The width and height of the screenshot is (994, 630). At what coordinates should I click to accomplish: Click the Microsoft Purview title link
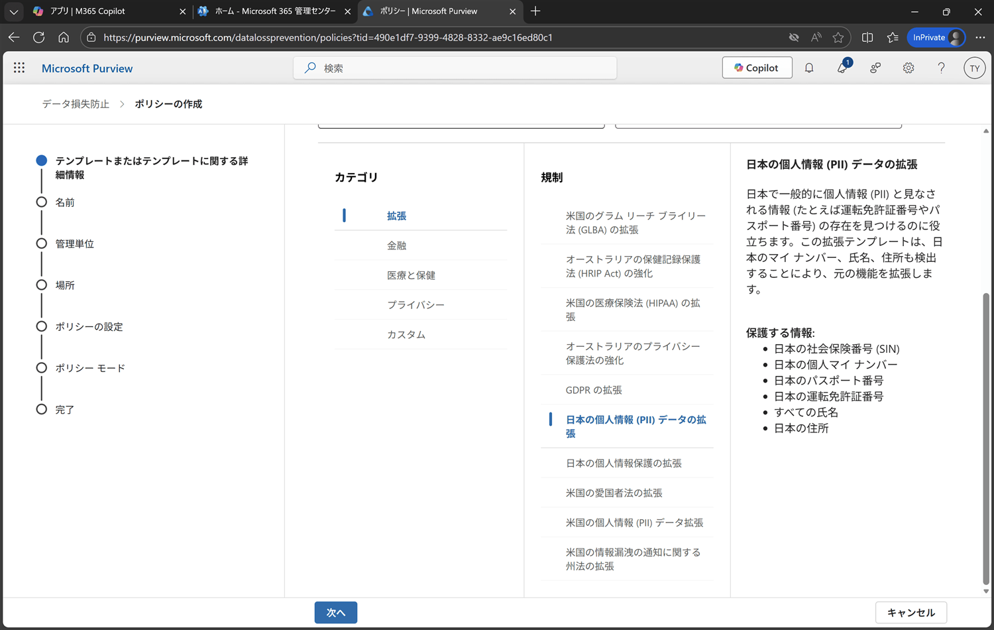pyautogui.click(x=87, y=68)
